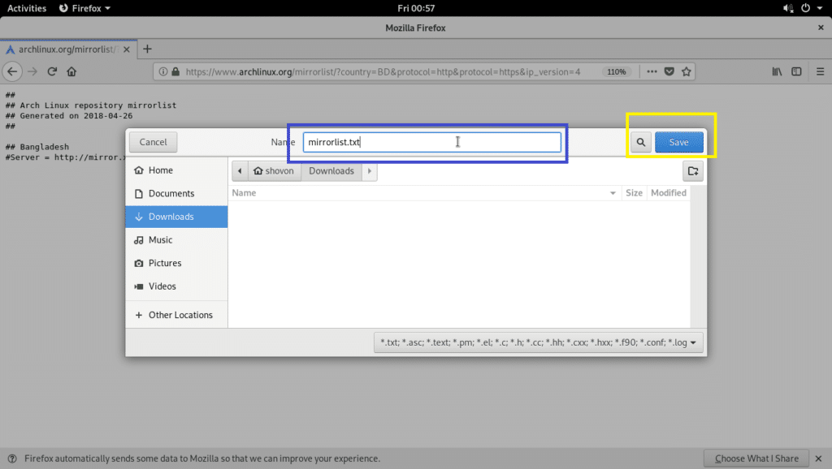Click the Firefox home icon
Viewport: 832px width, 469px height.
[x=71, y=71]
